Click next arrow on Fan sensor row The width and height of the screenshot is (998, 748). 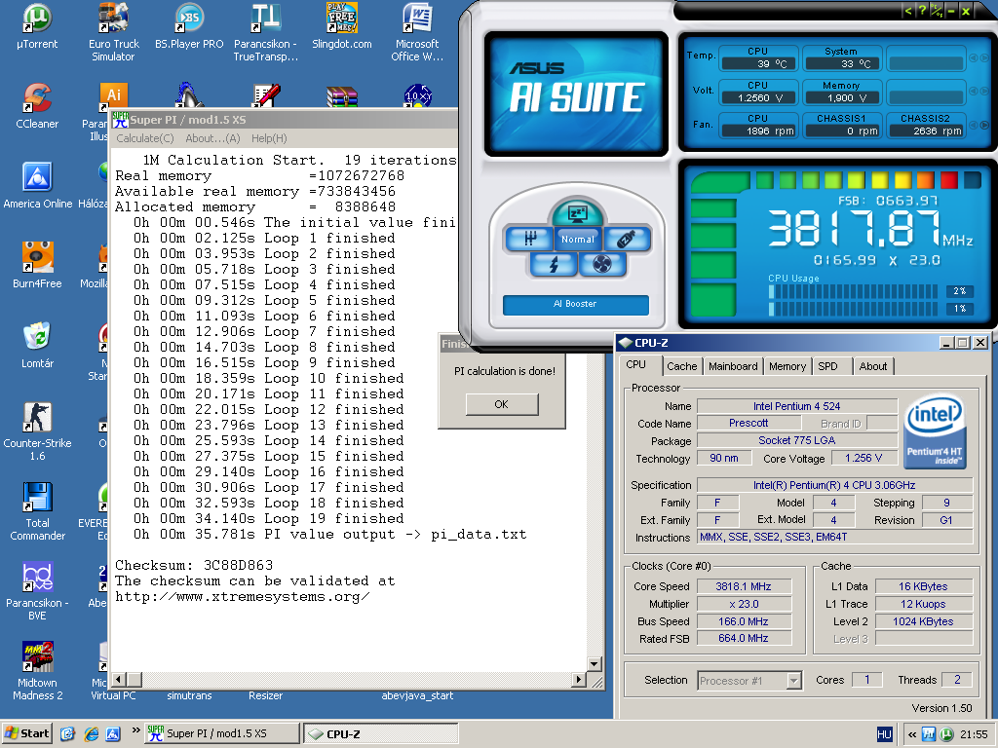point(984,126)
